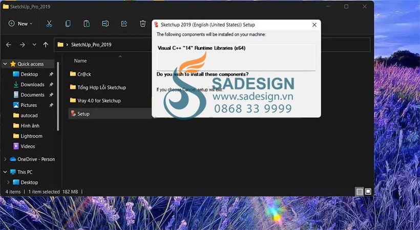Open the autocad folder in sidebar
420x230 pixels.
29,116
